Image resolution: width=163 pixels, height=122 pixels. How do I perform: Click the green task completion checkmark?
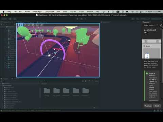pos(147,74)
